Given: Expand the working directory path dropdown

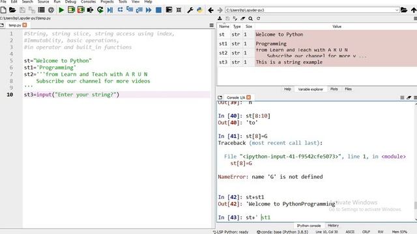Looking at the screenshot, I should (397, 10).
